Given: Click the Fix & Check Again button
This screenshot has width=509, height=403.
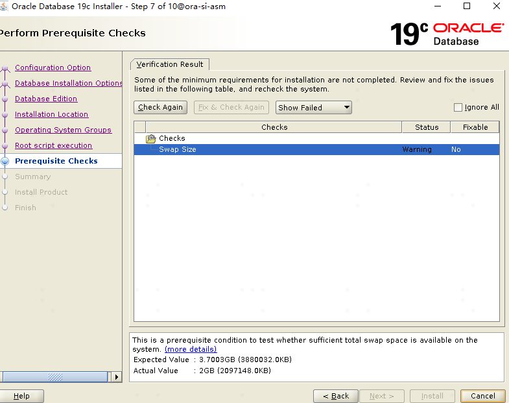Looking at the screenshot, I should pos(231,107).
